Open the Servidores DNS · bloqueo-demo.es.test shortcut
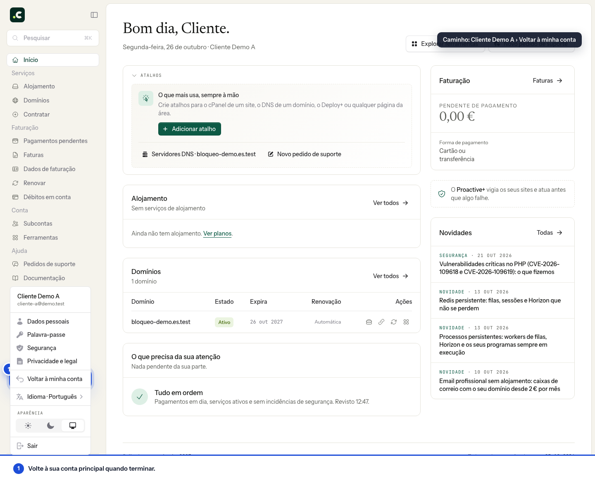The height and width of the screenshot is (481, 595). click(199, 154)
